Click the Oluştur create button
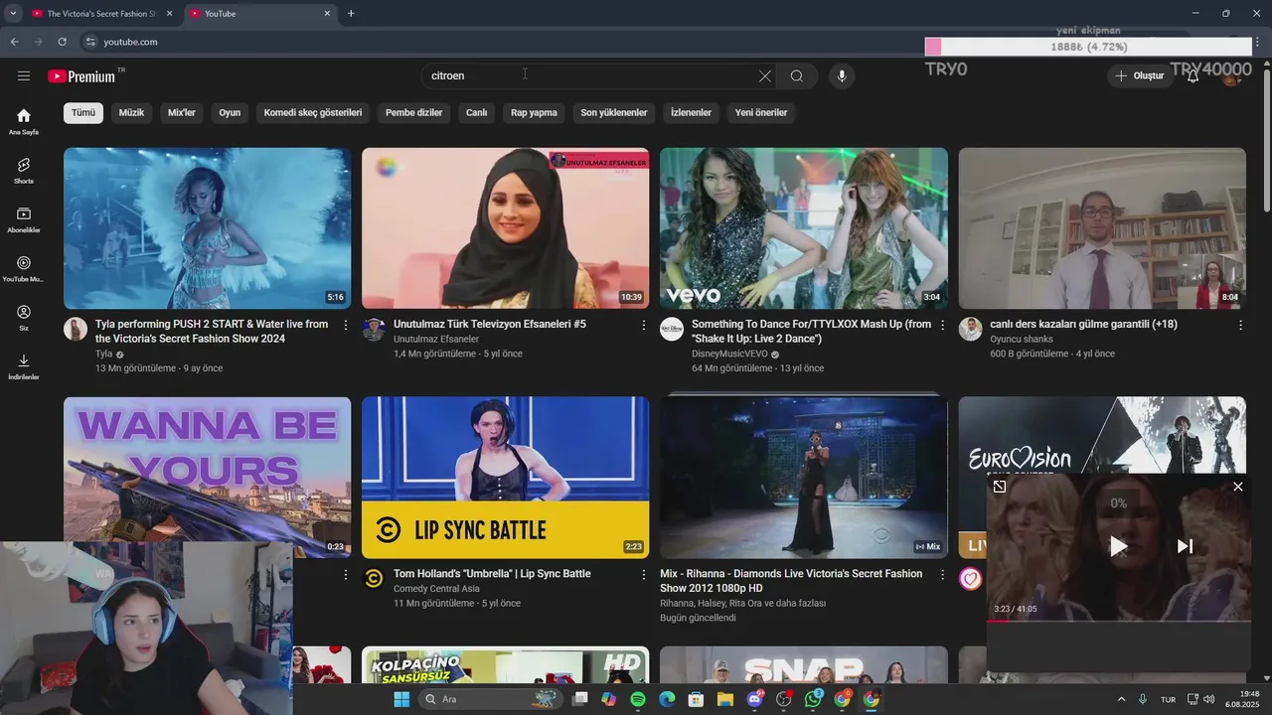 click(1139, 75)
